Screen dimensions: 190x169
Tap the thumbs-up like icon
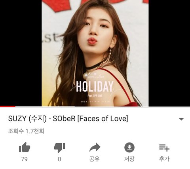[x=25, y=147]
